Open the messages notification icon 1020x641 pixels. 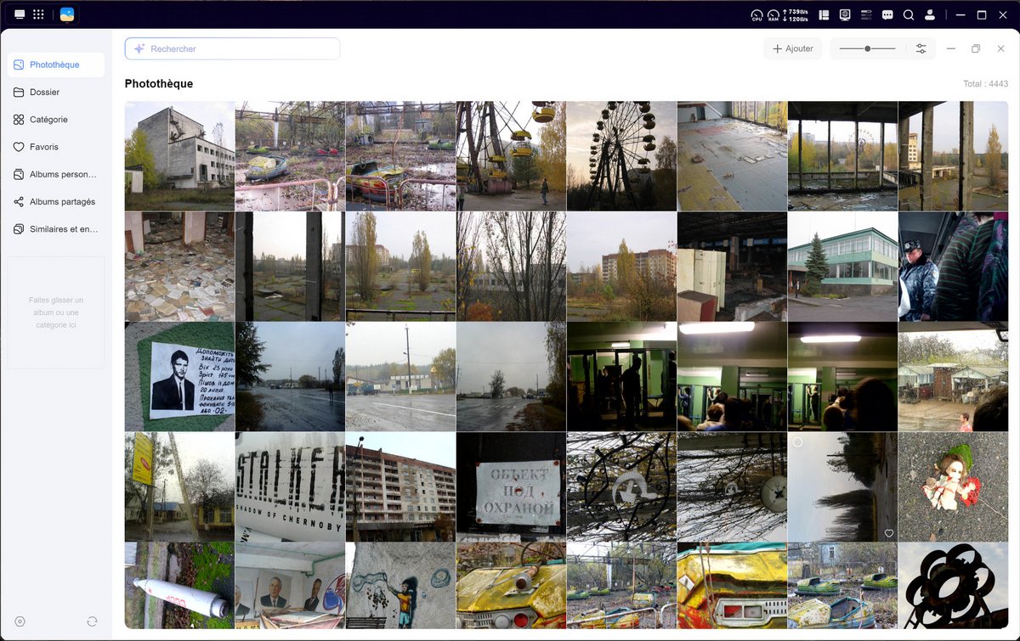click(887, 14)
